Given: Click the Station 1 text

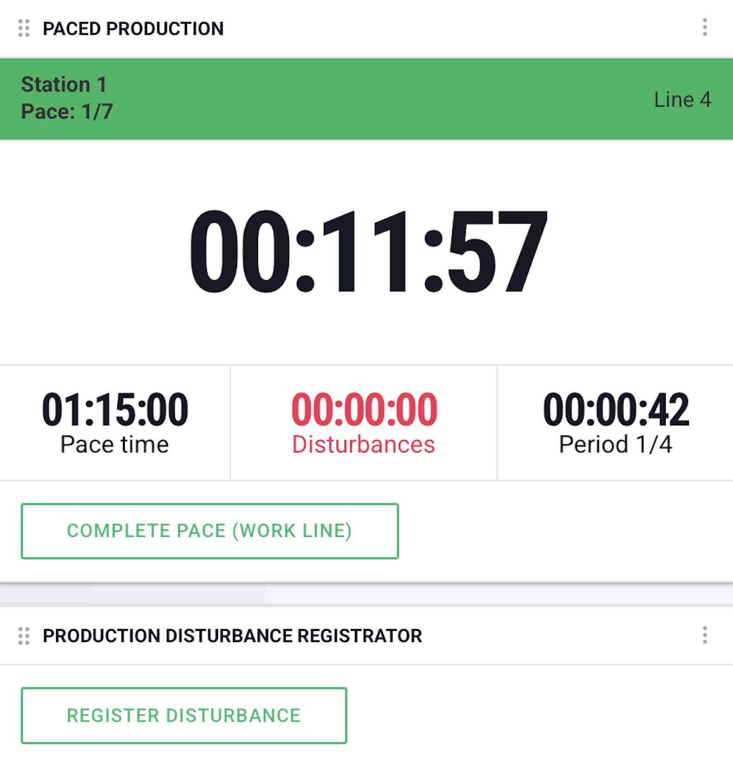Looking at the screenshot, I should point(64,84).
